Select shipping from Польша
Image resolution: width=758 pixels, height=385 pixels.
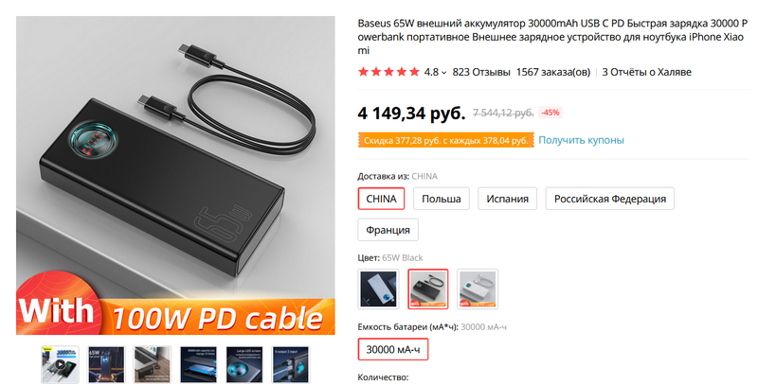(x=441, y=199)
